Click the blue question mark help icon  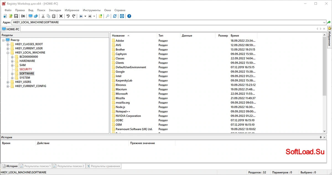(129, 16)
